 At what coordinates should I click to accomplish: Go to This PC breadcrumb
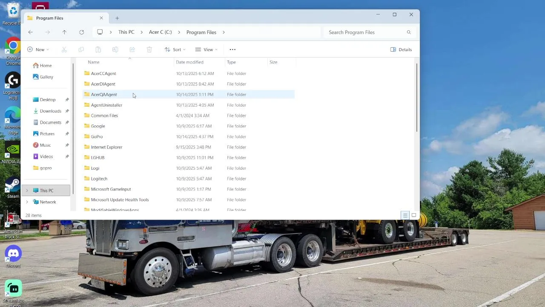coord(126,32)
